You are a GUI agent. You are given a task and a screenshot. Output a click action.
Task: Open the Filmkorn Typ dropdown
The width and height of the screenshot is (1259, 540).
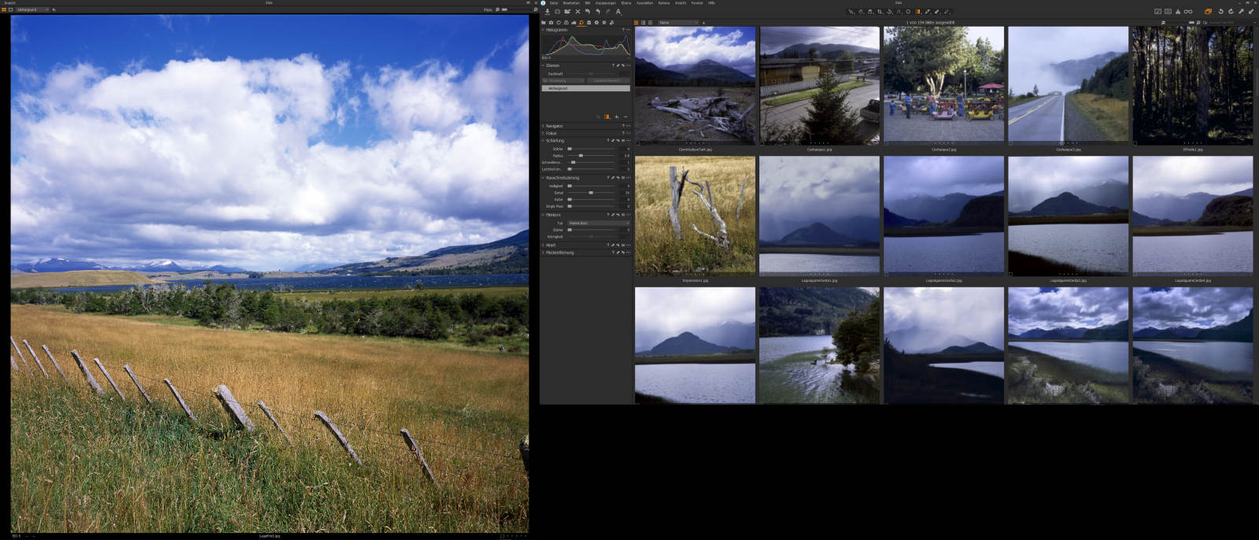pyautogui.click(x=599, y=224)
